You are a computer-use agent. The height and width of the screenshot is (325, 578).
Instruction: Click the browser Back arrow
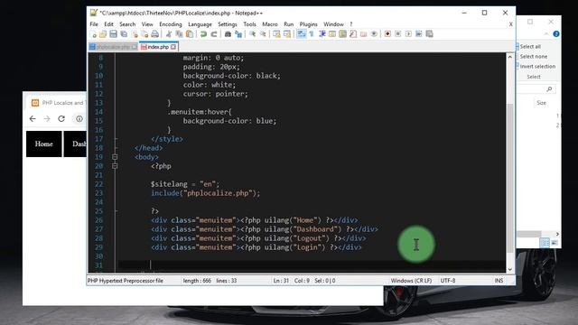[x=33, y=118]
